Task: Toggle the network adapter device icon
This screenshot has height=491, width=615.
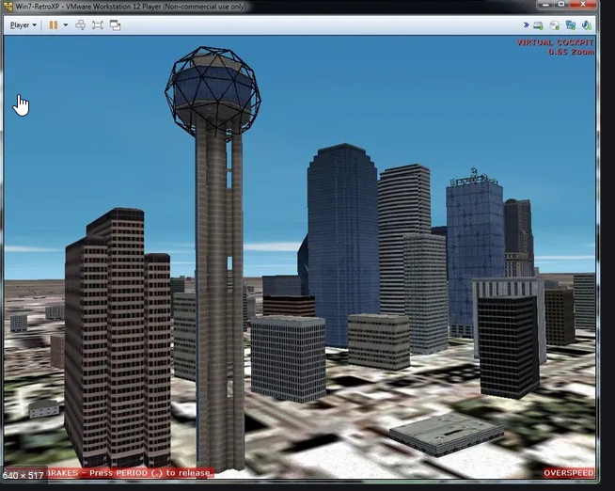Action: click(571, 25)
